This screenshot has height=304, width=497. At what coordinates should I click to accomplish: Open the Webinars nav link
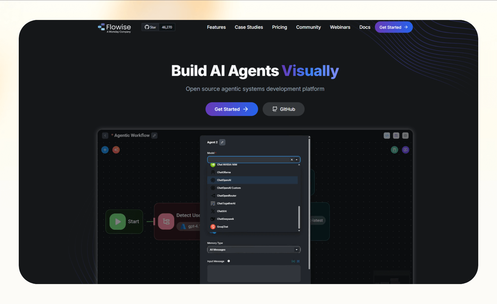point(340,27)
